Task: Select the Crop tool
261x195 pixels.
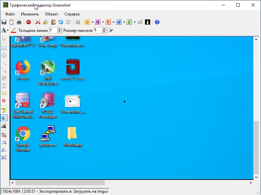Action: click(4, 135)
